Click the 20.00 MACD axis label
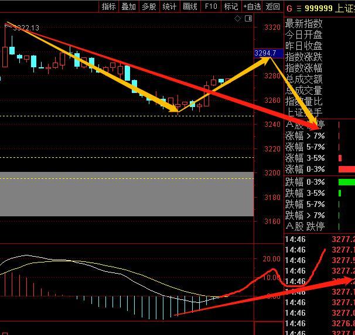 pos(271,259)
